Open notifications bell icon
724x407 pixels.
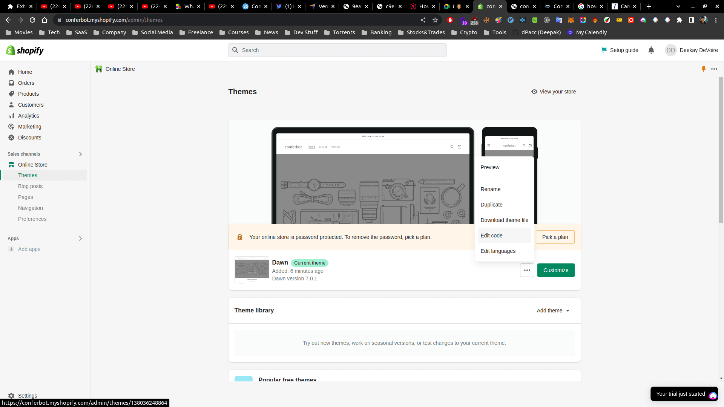(x=651, y=50)
